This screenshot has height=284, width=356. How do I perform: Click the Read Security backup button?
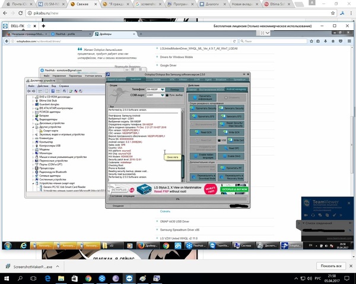click(x=203, y=108)
